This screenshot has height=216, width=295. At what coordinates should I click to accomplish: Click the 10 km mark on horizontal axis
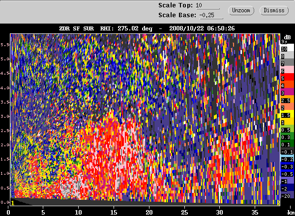tap(78, 212)
